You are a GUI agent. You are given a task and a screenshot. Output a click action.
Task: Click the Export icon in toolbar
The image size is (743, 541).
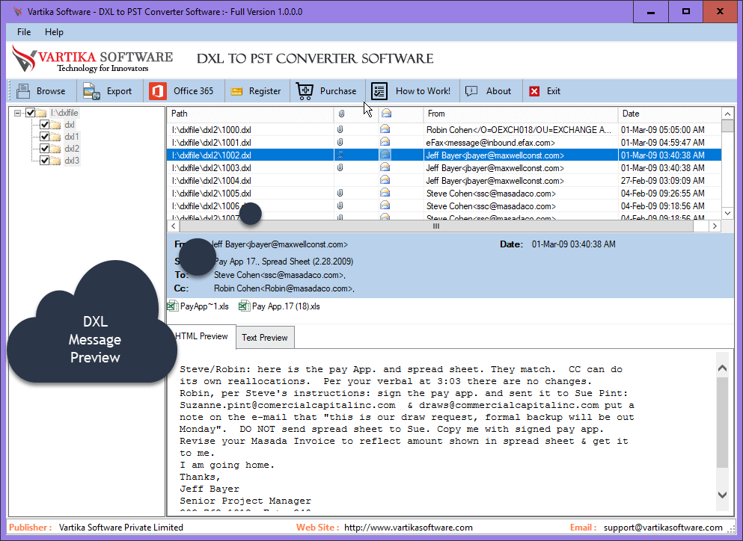(x=91, y=91)
